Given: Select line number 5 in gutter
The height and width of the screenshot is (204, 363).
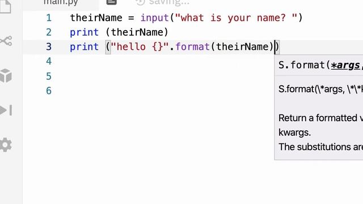Looking at the screenshot, I should pos(49,76).
